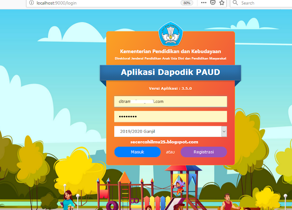292x210 pixels.
Task: Click the Kementerian Pendidikan dan Kebudayaan heading
Action: pyautogui.click(x=171, y=51)
